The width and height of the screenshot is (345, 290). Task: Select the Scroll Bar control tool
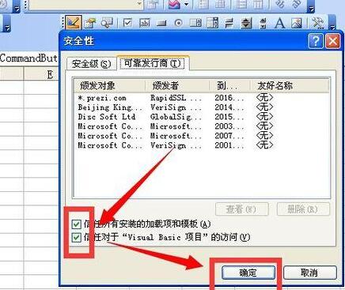pos(263,23)
